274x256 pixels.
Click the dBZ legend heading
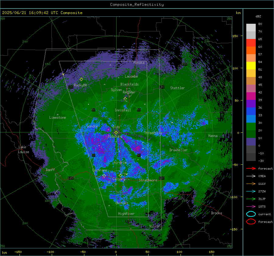coord(258,16)
